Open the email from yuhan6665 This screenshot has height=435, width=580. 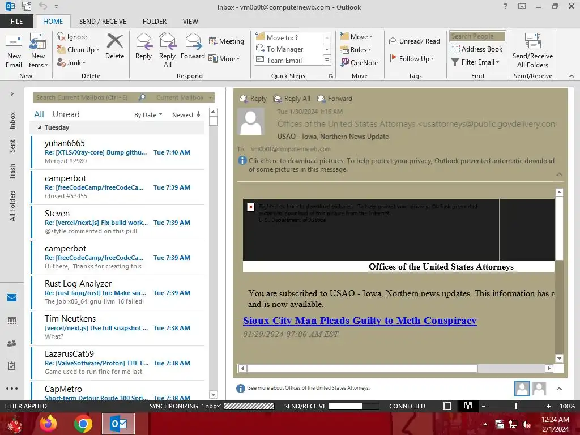pyautogui.click(x=118, y=152)
